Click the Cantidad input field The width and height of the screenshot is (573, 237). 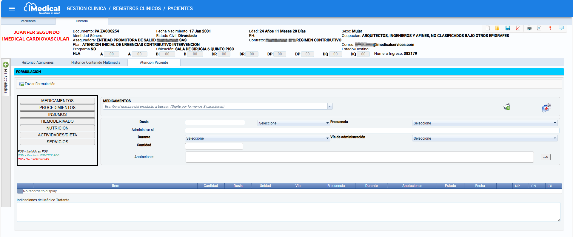214,146
